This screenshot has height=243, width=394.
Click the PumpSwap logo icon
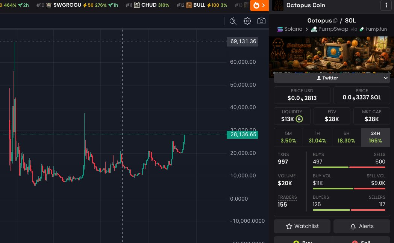click(314, 29)
